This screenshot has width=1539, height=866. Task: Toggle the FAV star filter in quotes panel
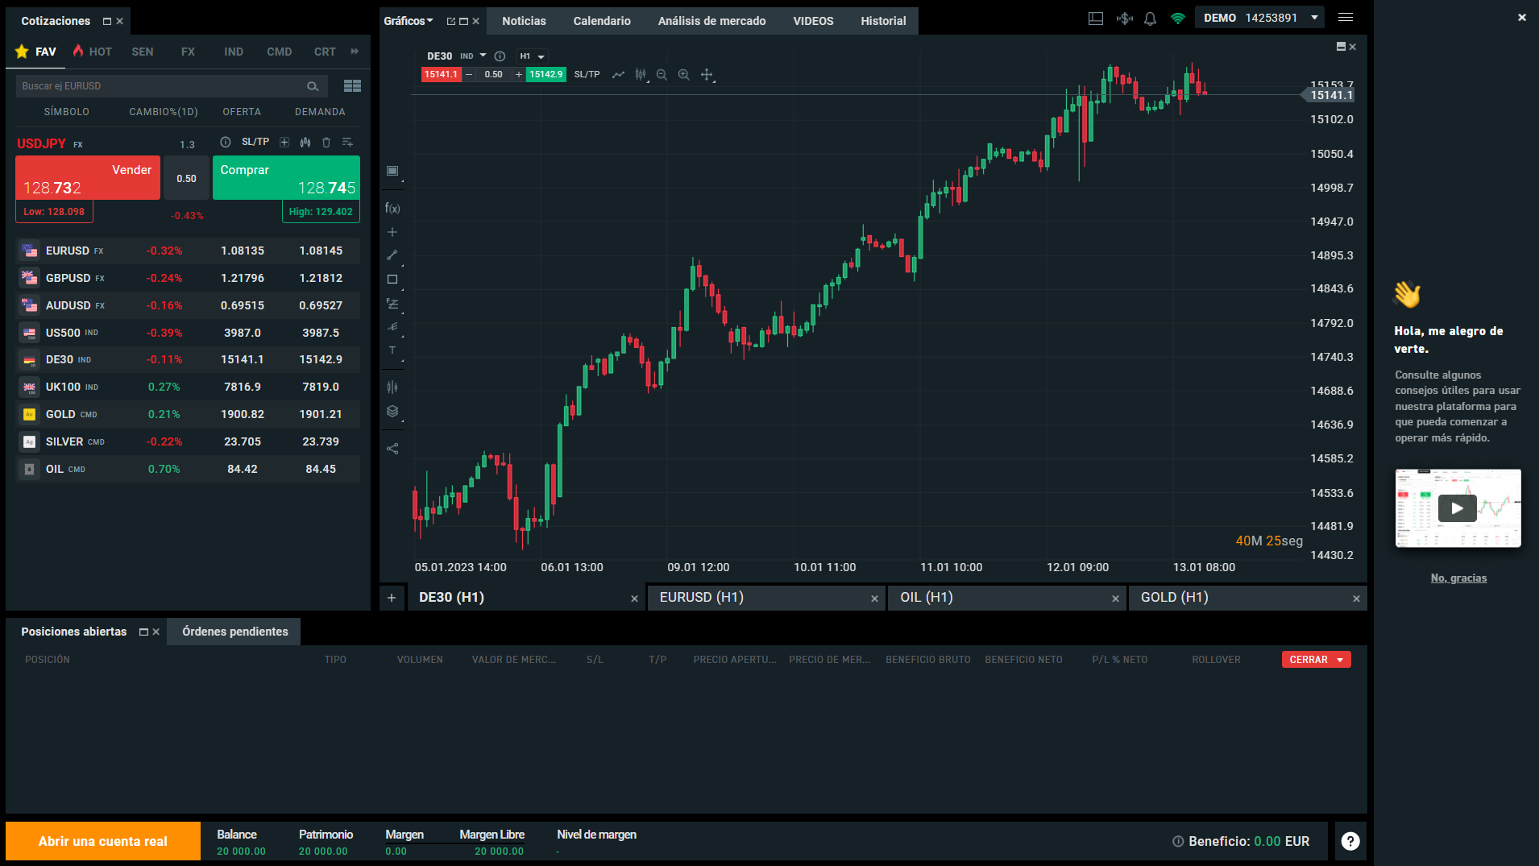pyautogui.click(x=22, y=51)
